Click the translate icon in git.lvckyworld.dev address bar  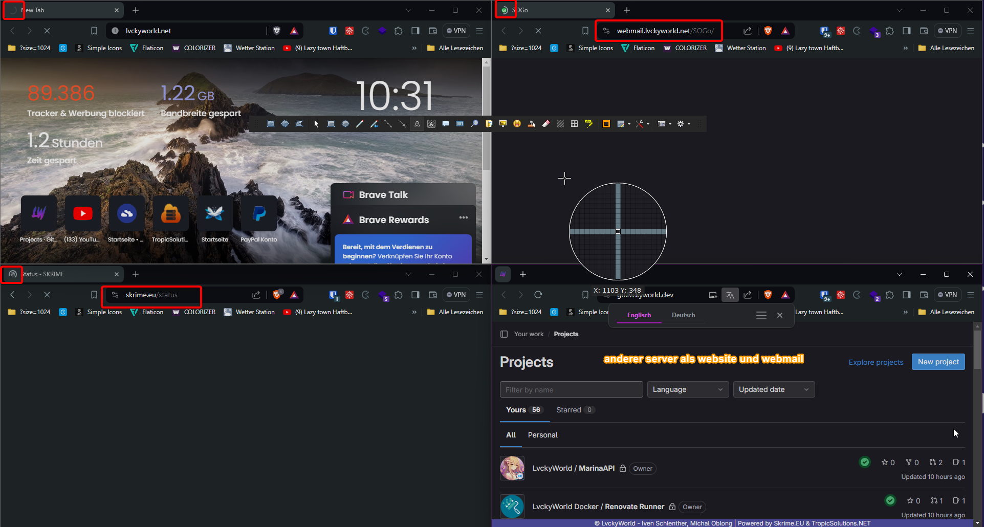[730, 295]
